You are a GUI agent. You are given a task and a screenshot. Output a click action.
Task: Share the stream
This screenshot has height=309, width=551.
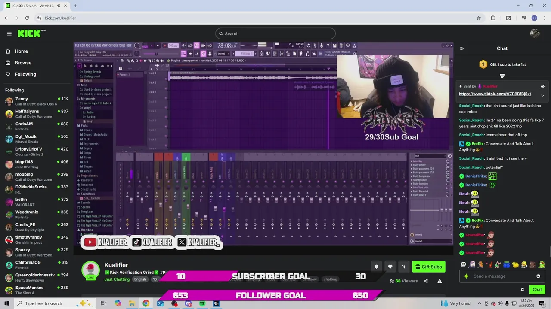(x=426, y=281)
